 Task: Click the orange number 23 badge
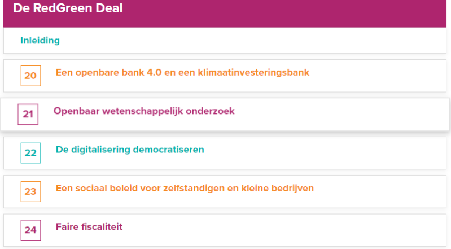point(30,191)
